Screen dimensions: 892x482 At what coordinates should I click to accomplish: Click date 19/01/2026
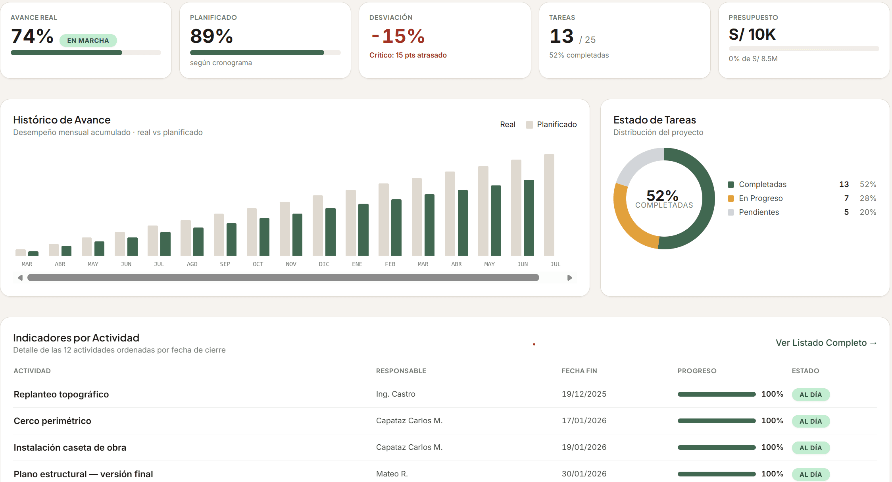[584, 447]
